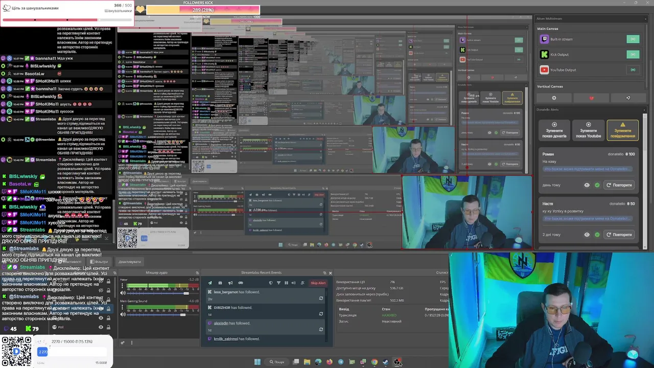Toggle the Built-in stream Twitch output
The image size is (654, 368).
[633, 39]
